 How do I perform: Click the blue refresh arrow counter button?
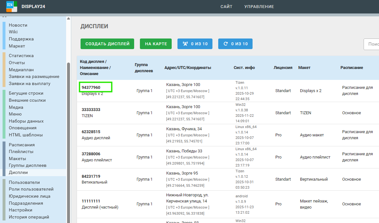tap(235, 44)
